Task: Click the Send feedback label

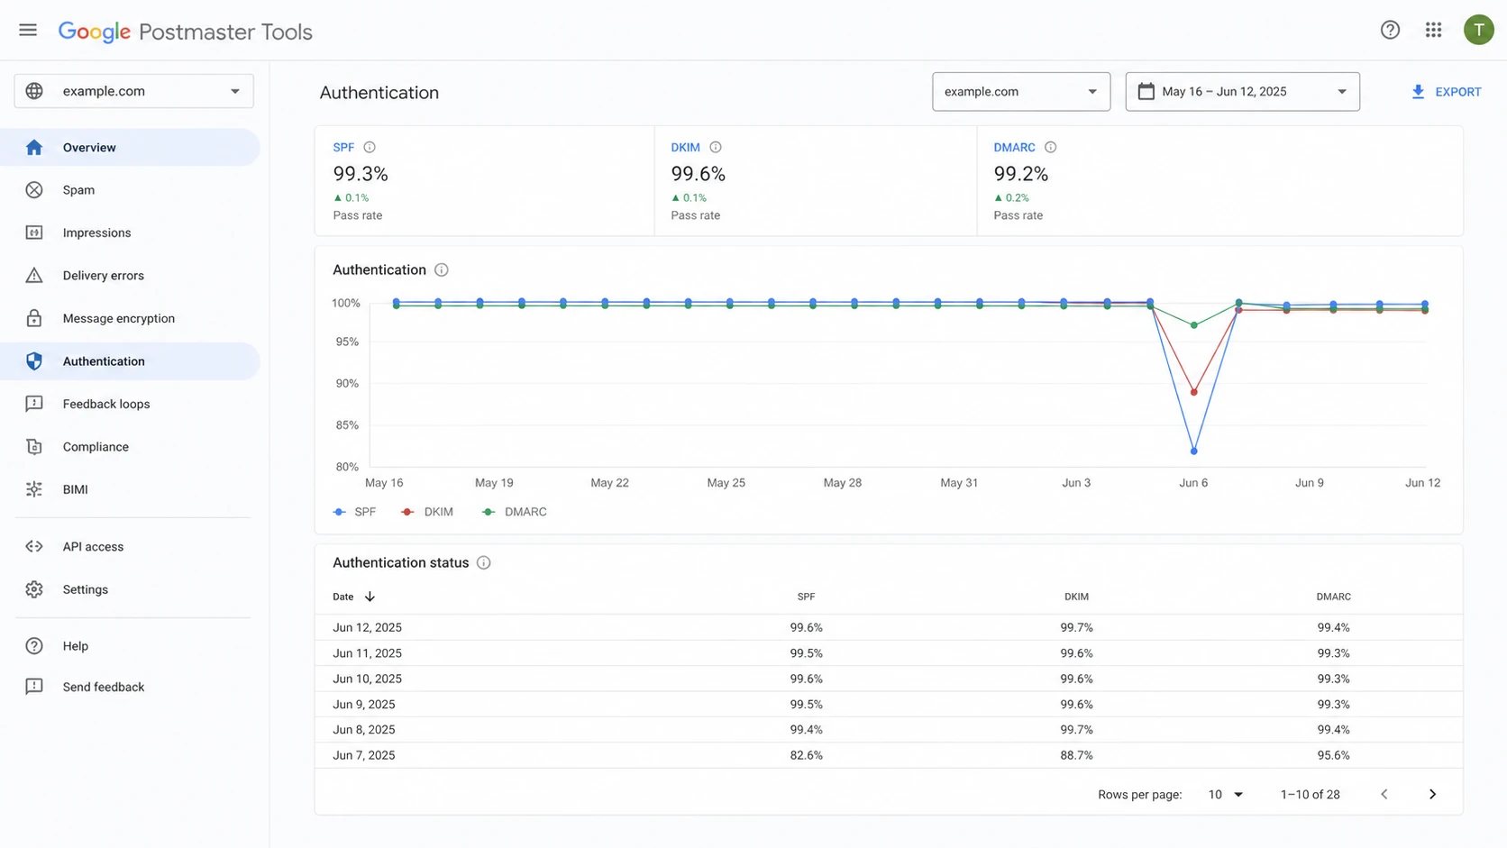Action: click(x=104, y=687)
